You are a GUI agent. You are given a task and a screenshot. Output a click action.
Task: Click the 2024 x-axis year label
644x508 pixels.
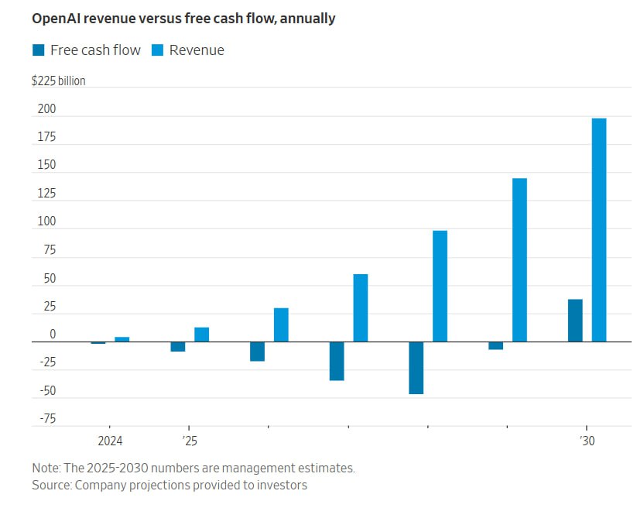point(109,441)
